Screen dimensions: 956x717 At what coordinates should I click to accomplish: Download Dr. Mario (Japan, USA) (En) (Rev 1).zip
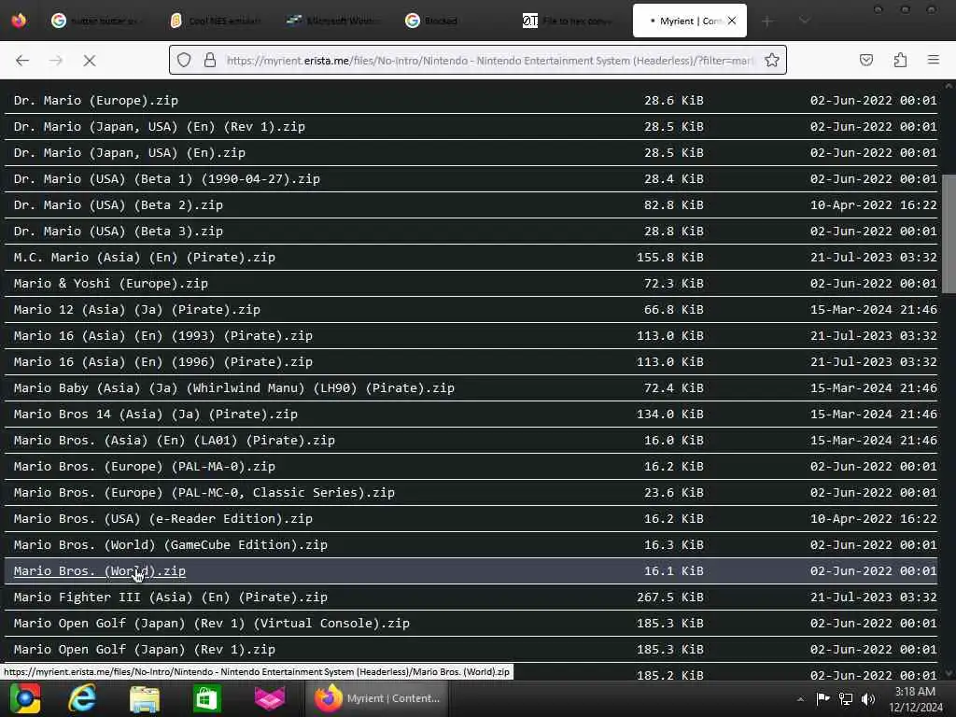tap(159, 127)
